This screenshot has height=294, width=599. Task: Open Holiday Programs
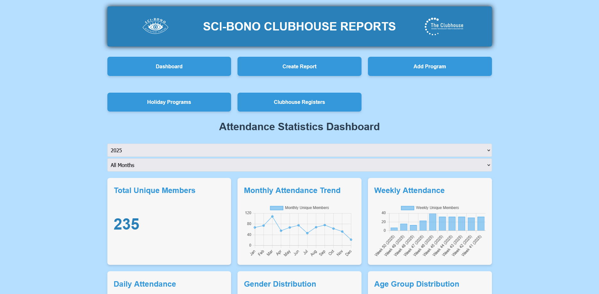click(169, 102)
